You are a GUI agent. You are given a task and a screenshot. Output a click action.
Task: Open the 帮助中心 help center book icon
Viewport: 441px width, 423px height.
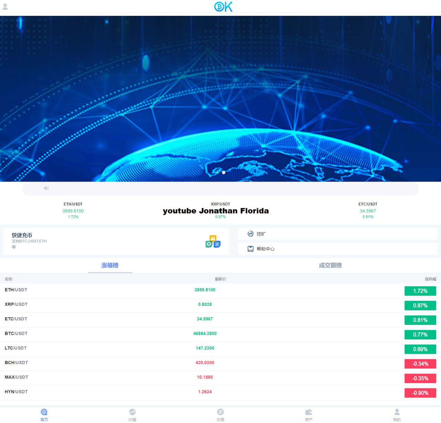point(250,249)
